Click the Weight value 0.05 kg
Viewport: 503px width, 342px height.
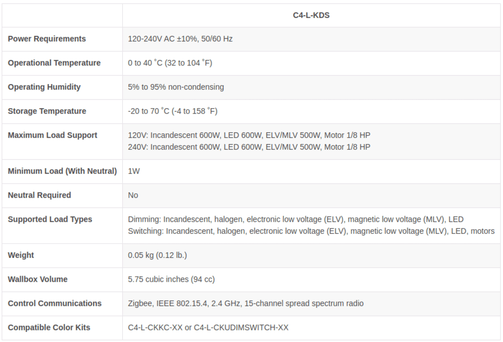click(x=157, y=255)
